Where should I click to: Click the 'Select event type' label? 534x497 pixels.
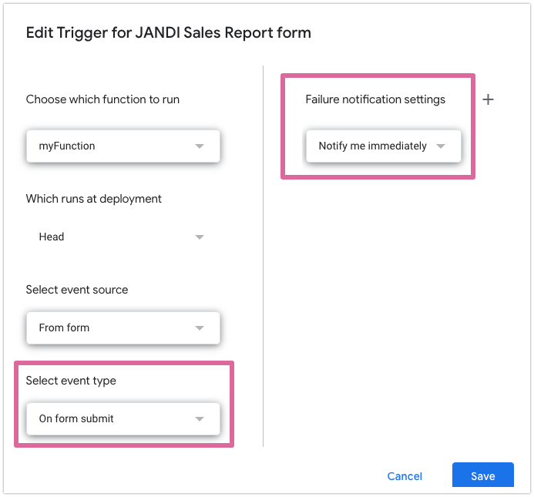pyautogui.click(x=71, y=381)
